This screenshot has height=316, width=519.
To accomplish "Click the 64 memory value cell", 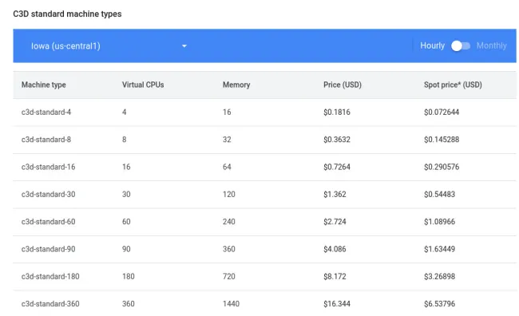I will [227, 167].
